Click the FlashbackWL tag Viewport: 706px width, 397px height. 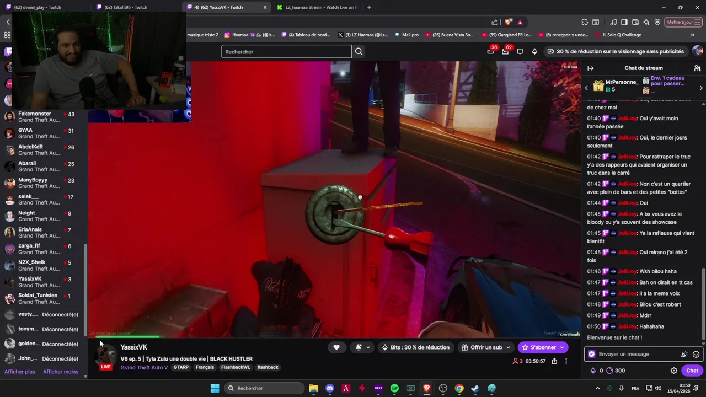[x=236, y=367]
